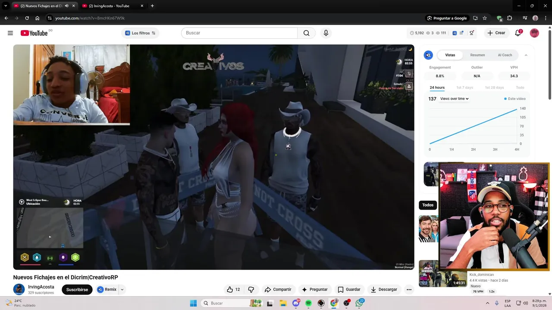Open Discord from the taskbar
Screen dimensions: 552x310
pos(296,303)
